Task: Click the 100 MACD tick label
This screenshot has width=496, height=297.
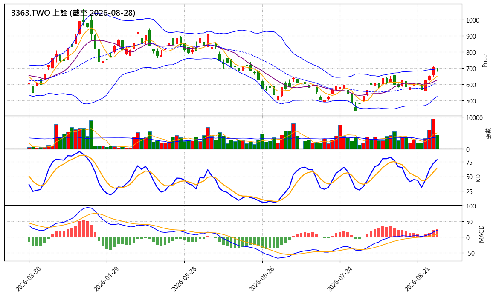Action: [471, 206]
